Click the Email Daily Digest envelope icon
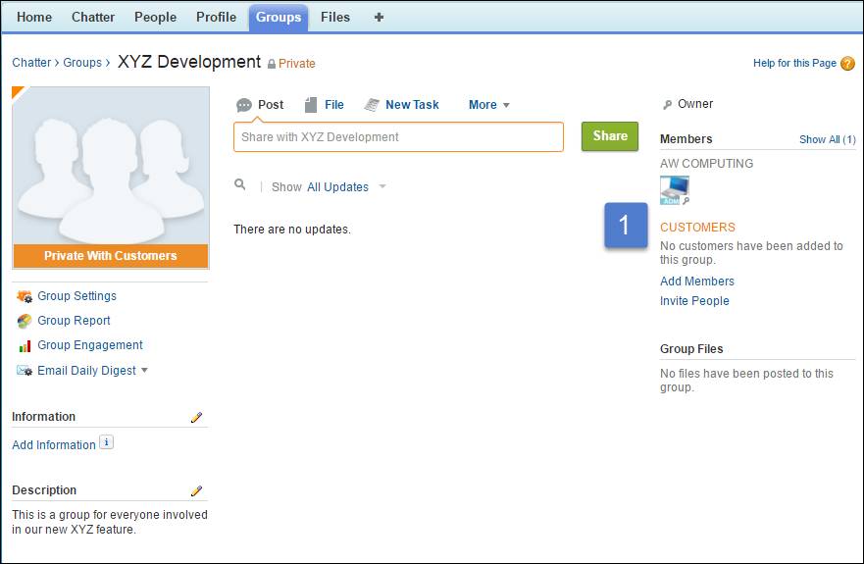 (x=25, y=371)
